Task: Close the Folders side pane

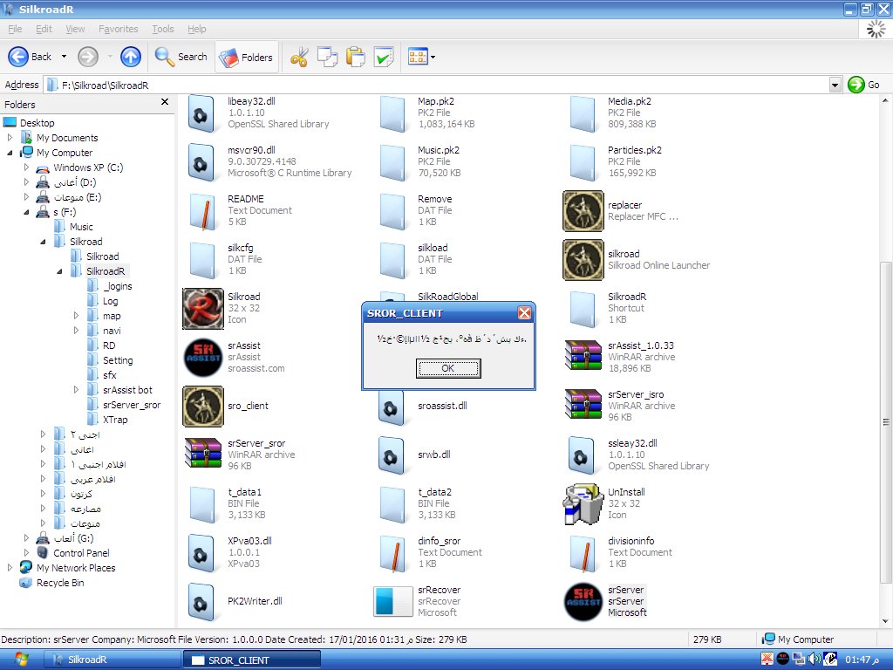Action: [x=165, y=102]
